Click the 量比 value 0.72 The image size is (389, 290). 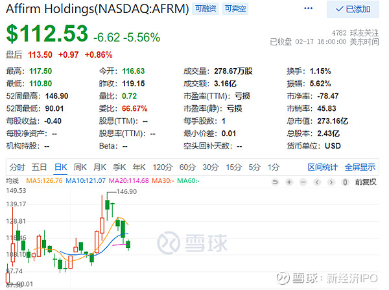point(129,96)
